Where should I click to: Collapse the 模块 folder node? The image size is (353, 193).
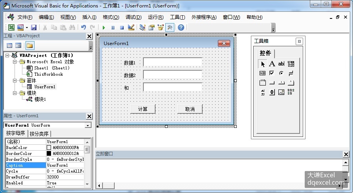click(x=15, y=93)
